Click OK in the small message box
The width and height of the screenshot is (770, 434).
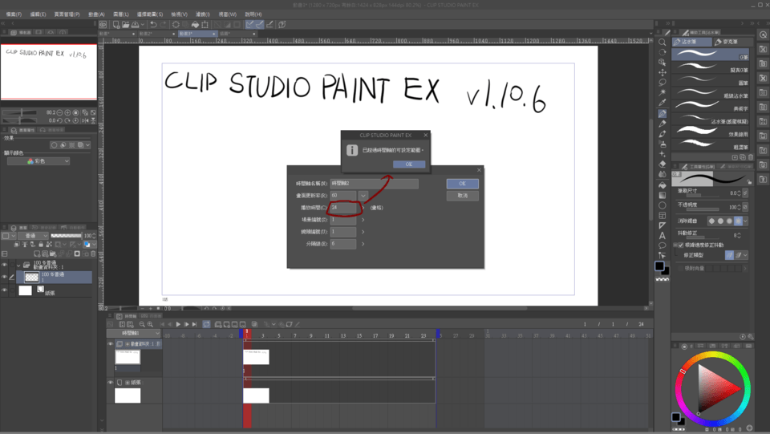(409, 164)
